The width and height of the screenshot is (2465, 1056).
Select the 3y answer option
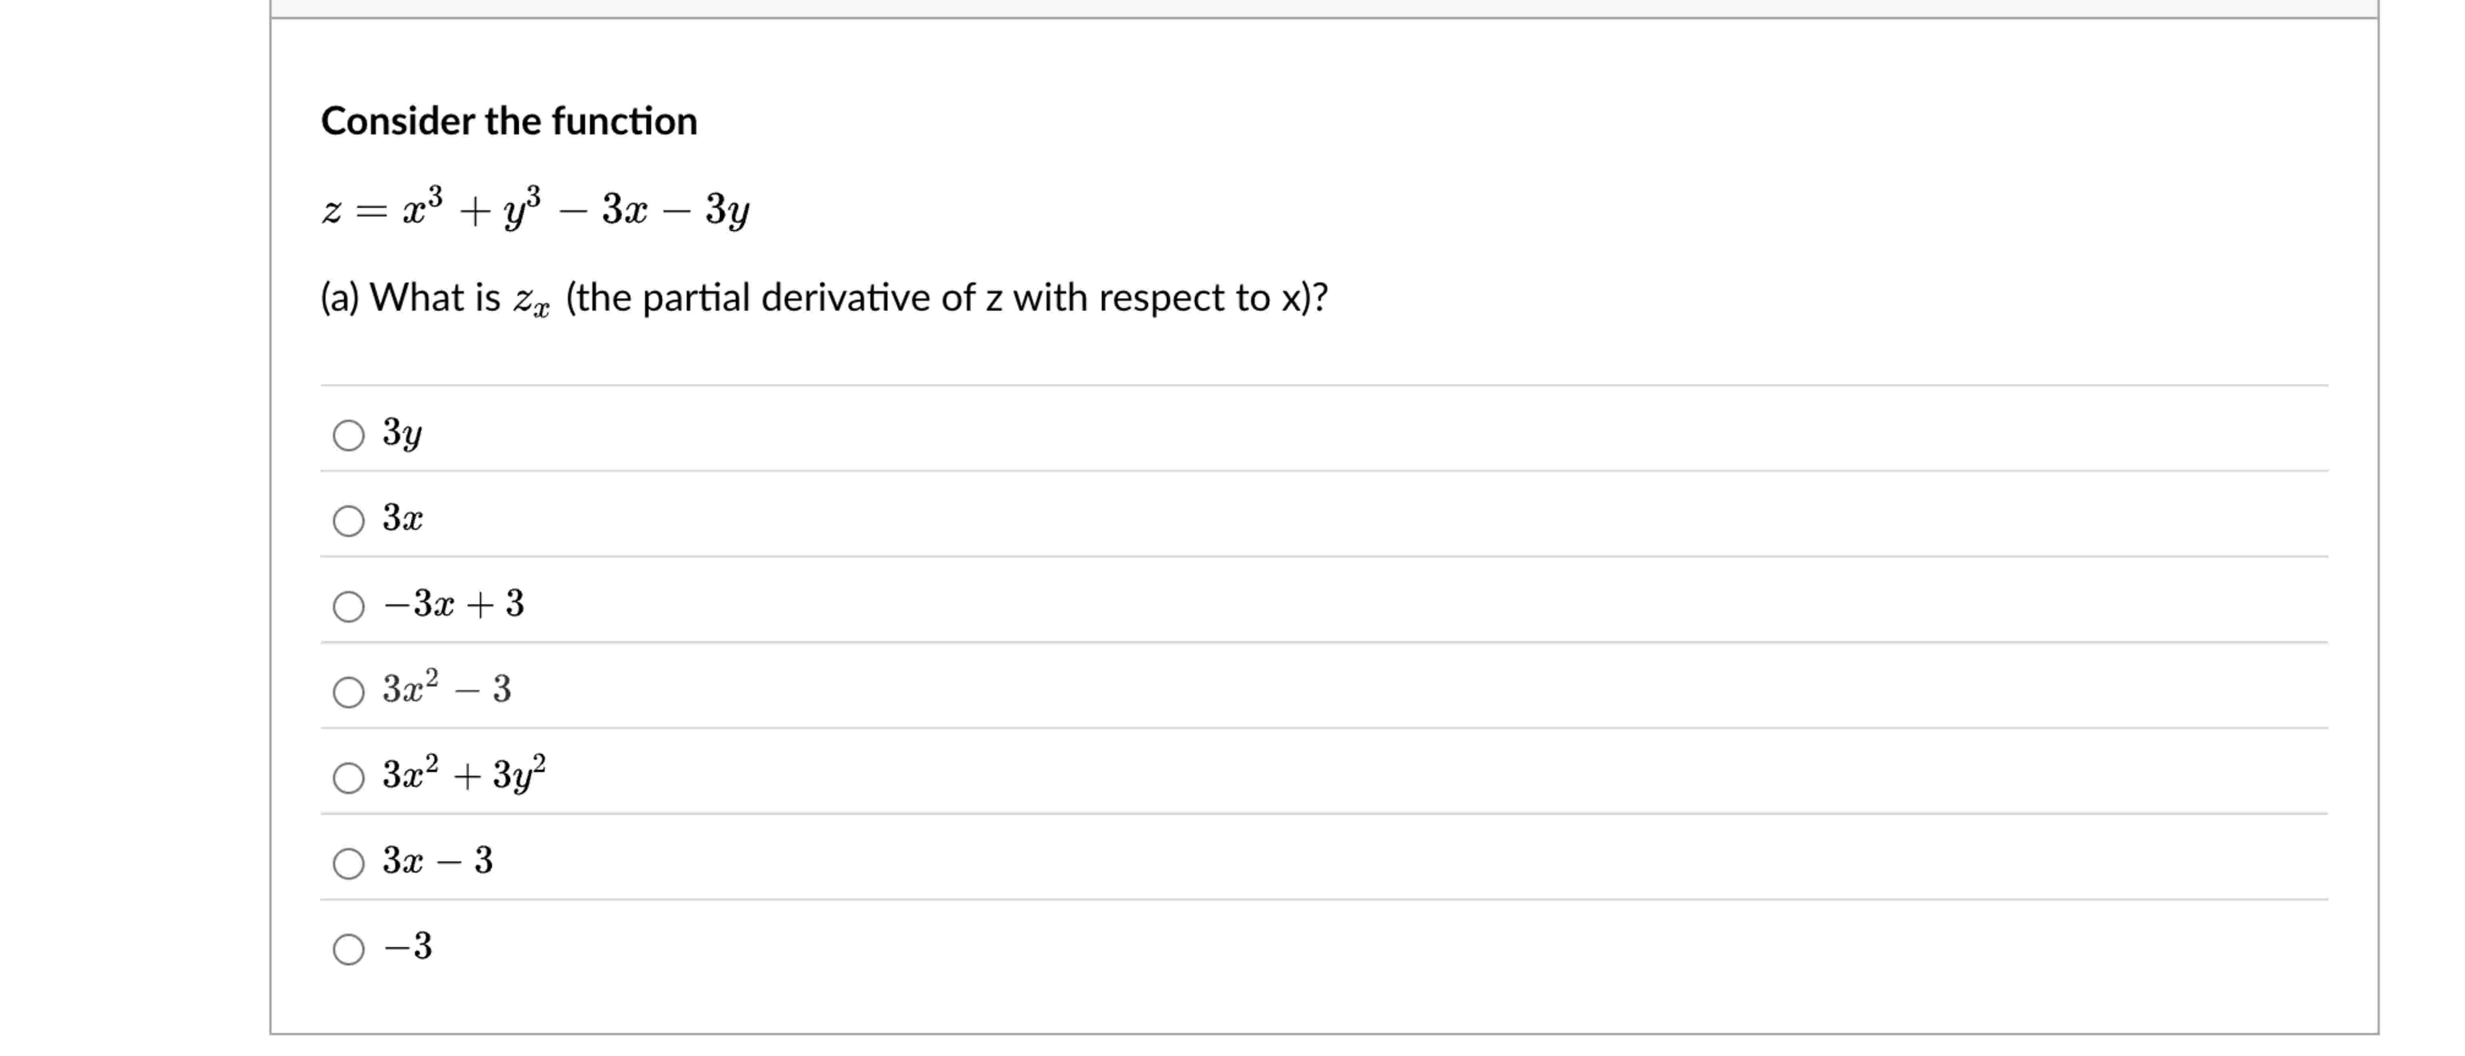[348, 435]
